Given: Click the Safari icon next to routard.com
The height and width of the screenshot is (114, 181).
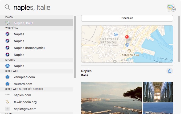Looking at the screenshot, I should [x=7, y=84].
